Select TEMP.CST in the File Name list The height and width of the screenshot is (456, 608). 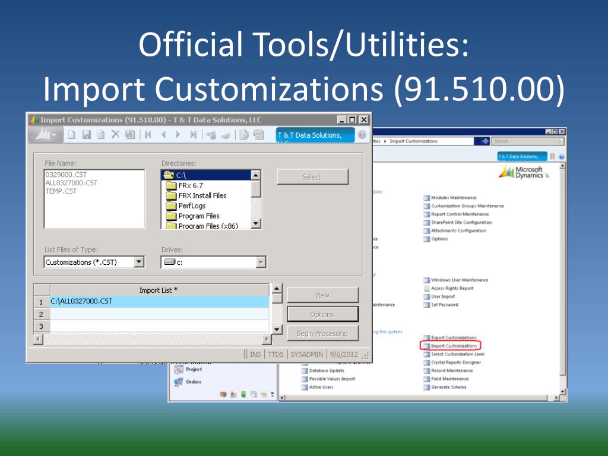61,191
